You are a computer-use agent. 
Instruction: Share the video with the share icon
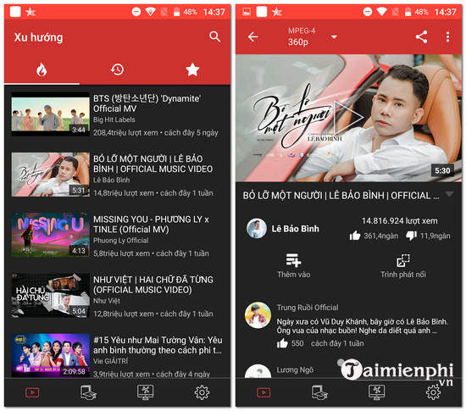point(421,36)
